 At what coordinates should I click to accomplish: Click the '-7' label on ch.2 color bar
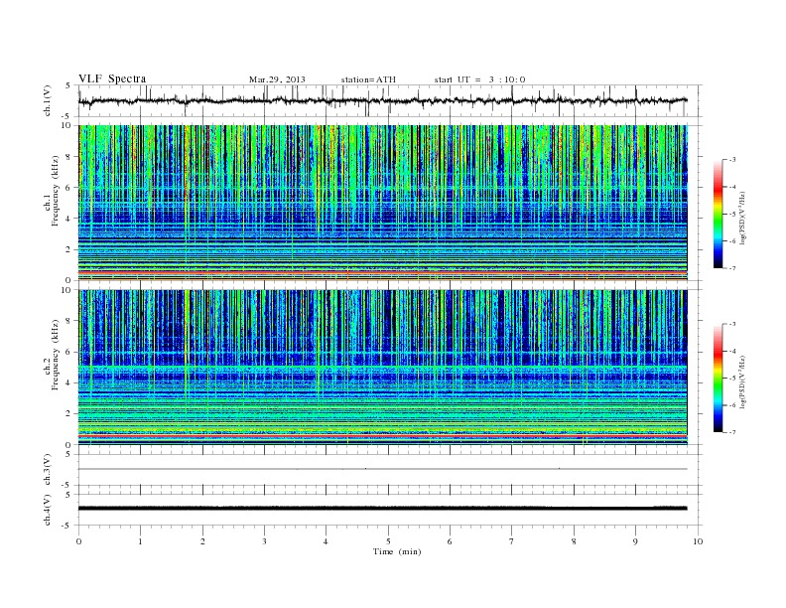(x=731, y=432)
